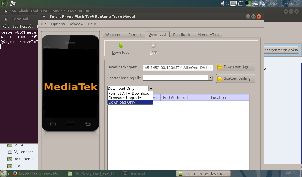The width and height of the screenshot is (302, 177).
Task: Open the Options menu
Action: point(58,24)
